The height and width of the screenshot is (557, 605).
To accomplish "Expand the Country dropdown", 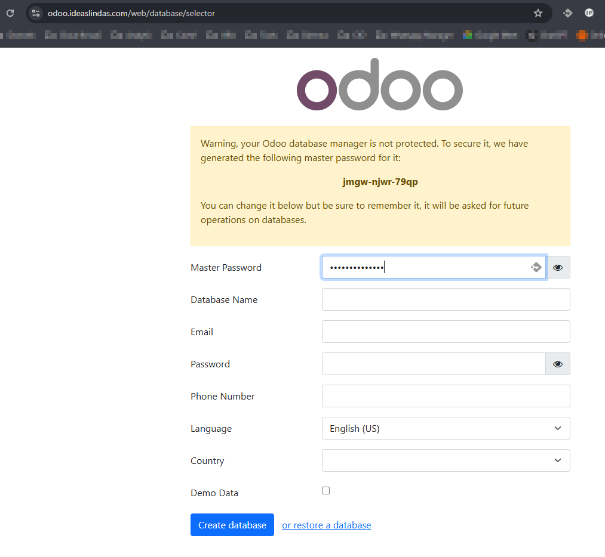I will pos(446,460).
